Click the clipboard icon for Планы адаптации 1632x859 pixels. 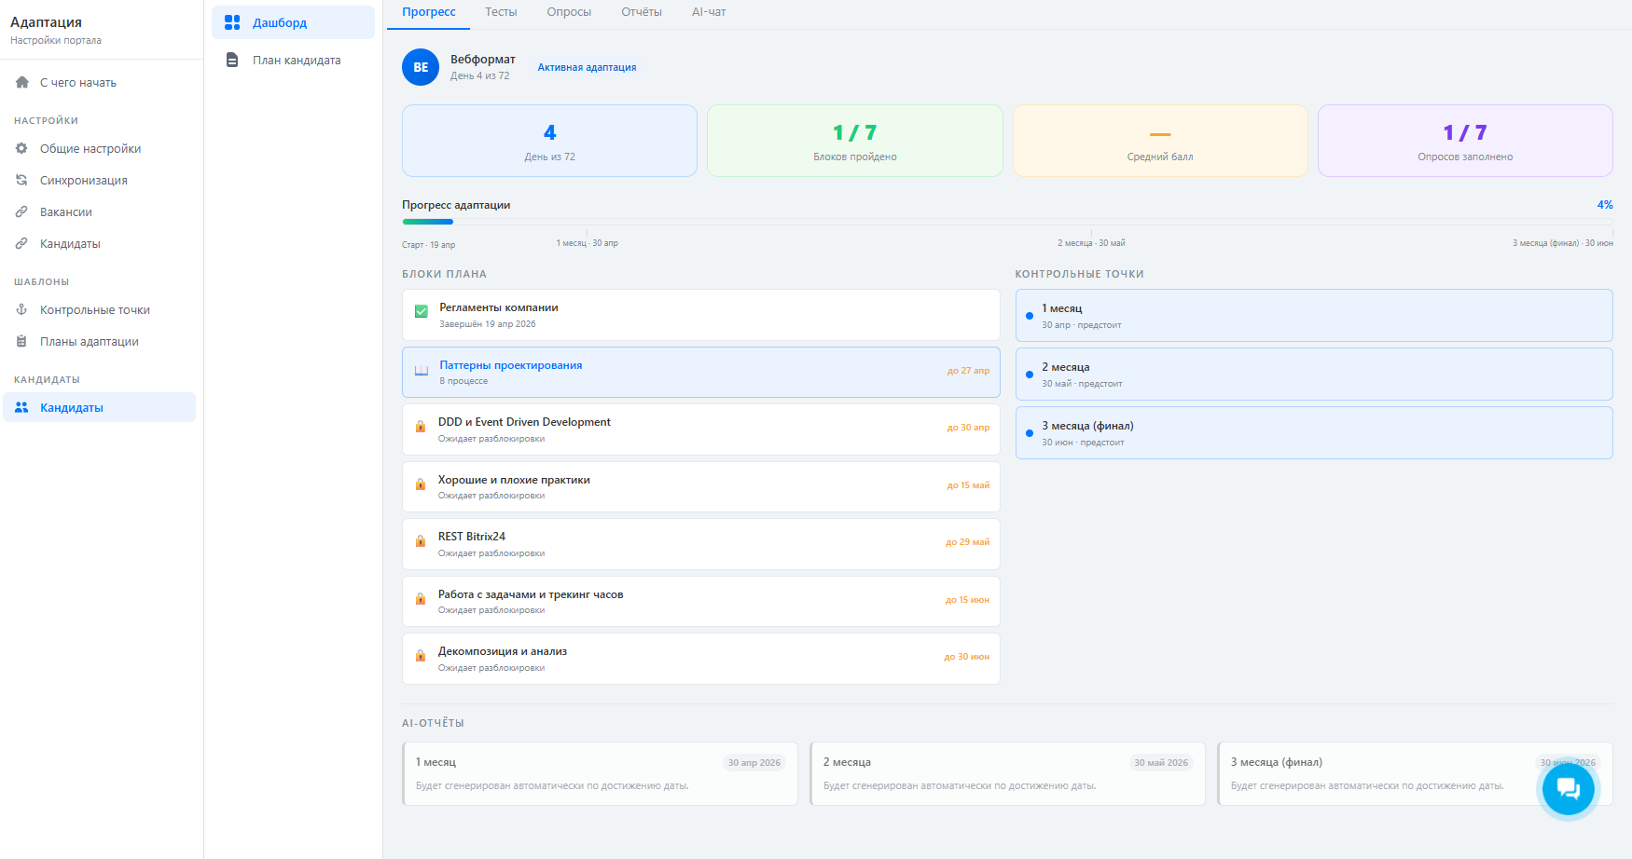point(21,342)
